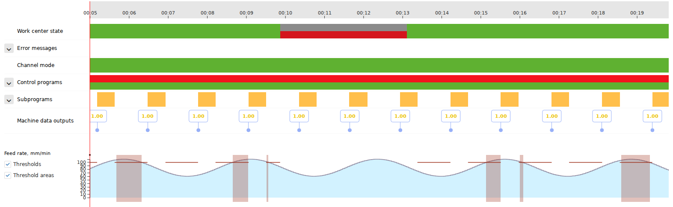The height and width of the screenshot is (207, 673).
Task: Click the orange subprogram block right after 00:05
Action: pos(106,99)
